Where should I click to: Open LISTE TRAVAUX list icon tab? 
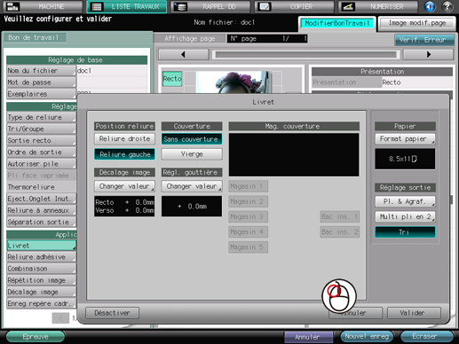tap(97, 7)
